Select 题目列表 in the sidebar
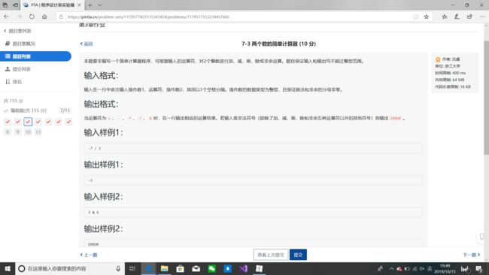Screen dimensions: 489x275 35,56
